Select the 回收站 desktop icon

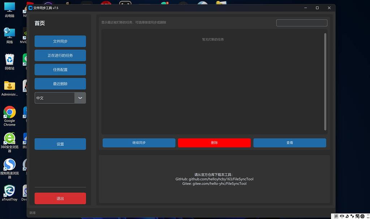point(10,62)
